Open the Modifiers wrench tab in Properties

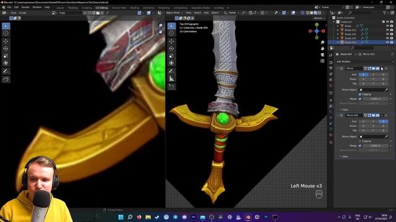331,106
